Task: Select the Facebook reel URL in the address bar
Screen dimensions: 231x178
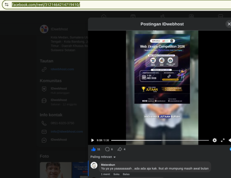Action: [46, 5]
